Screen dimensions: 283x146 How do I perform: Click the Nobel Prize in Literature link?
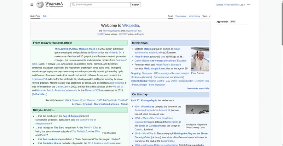tap(168, 65)
